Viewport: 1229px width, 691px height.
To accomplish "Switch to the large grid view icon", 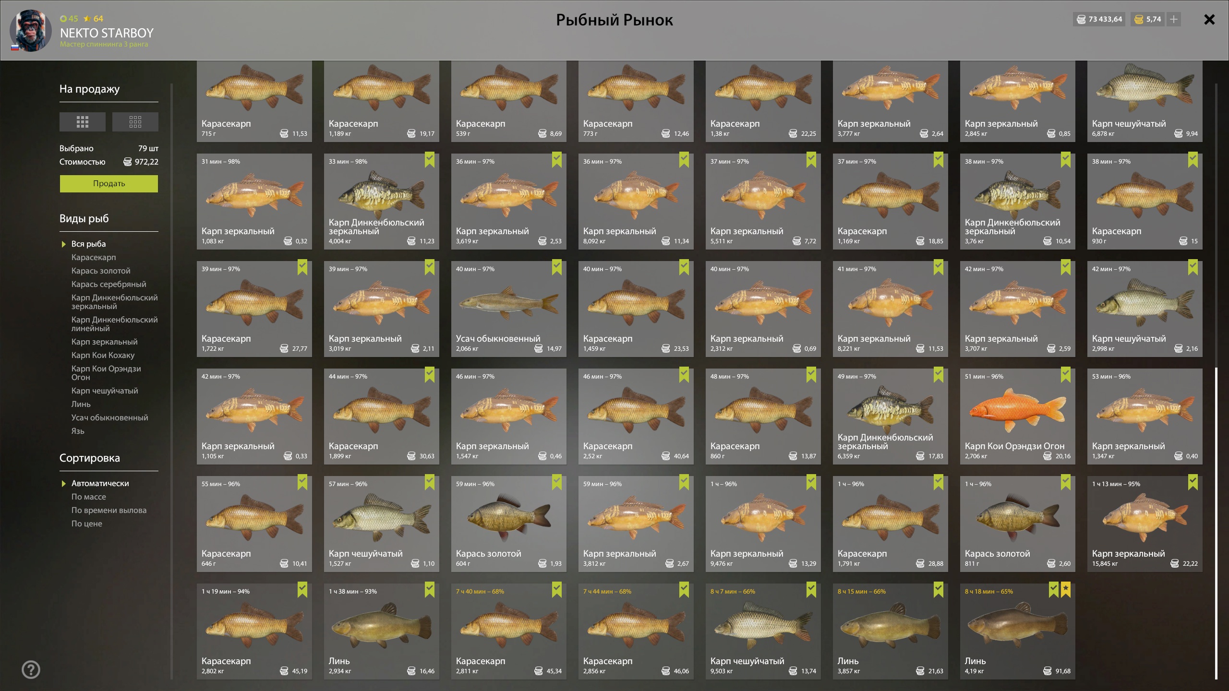I will [83, 122].
